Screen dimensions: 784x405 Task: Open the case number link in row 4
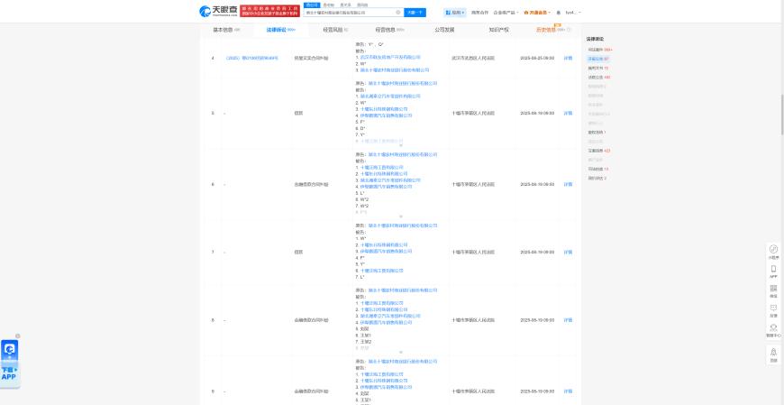click(x=251, y=58)
